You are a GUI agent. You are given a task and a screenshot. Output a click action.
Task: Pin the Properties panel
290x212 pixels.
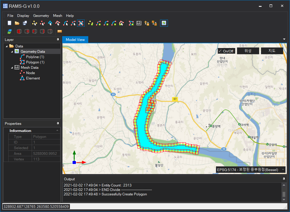click(58, 123)
